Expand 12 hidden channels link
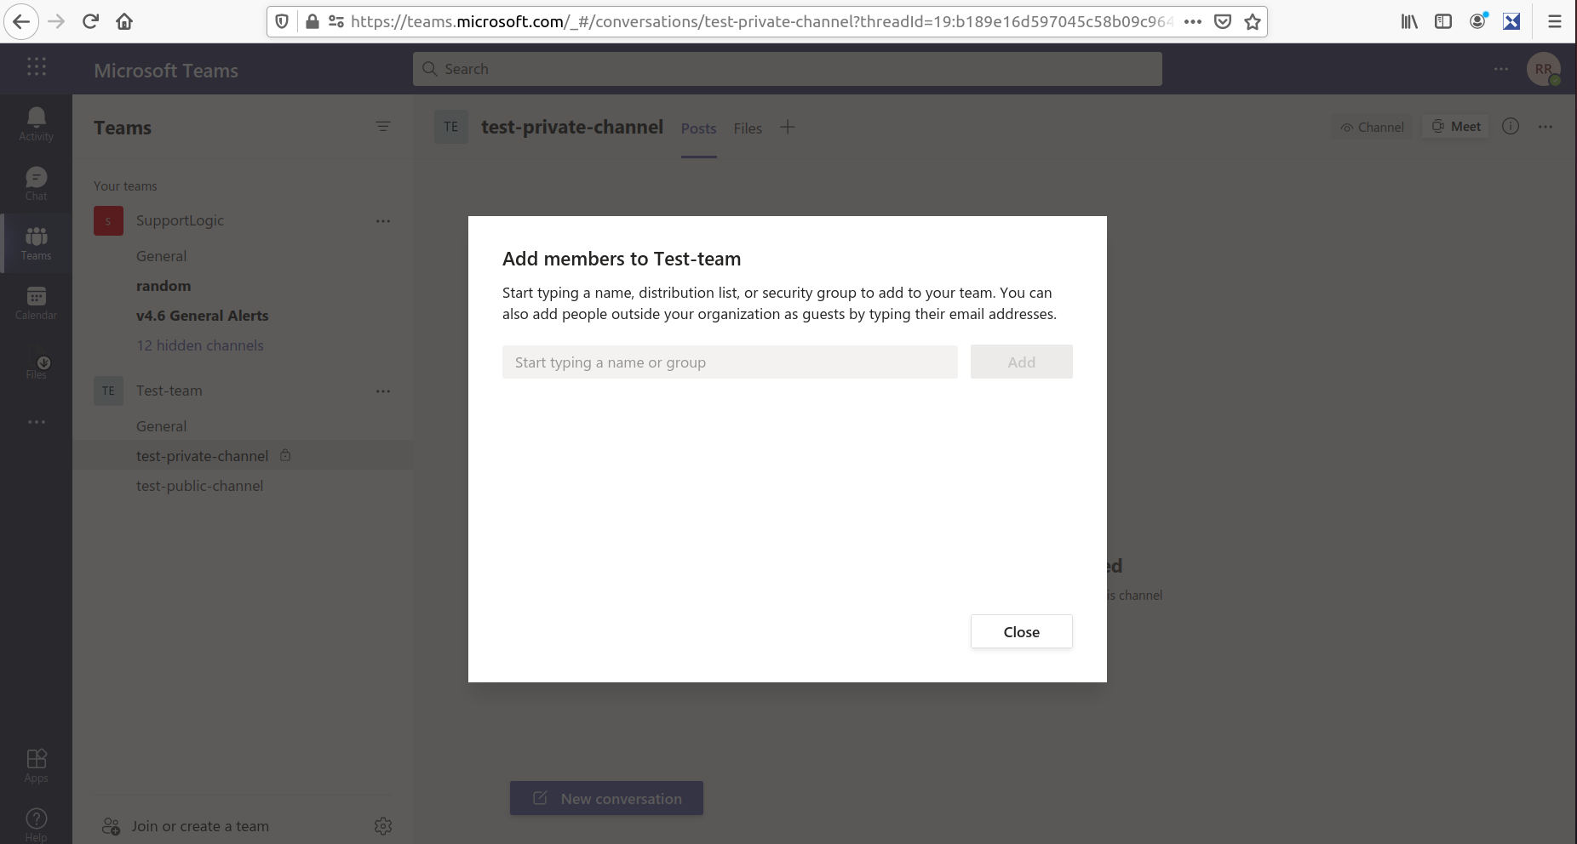The image size is (1577, 844). 200,345
